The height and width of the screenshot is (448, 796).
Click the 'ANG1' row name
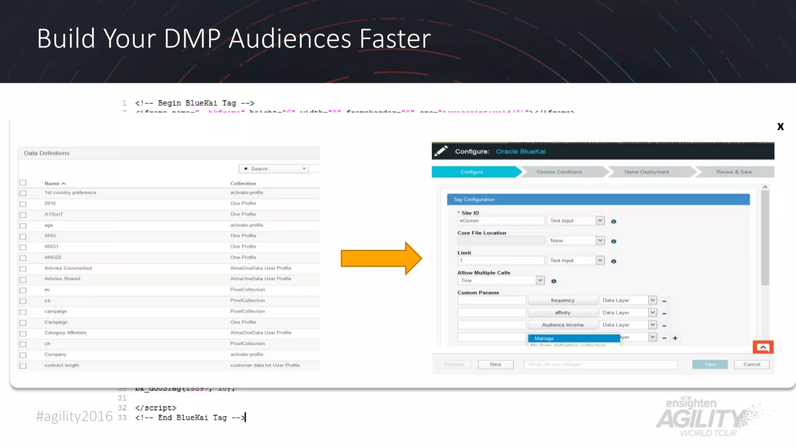click(51, 246)
